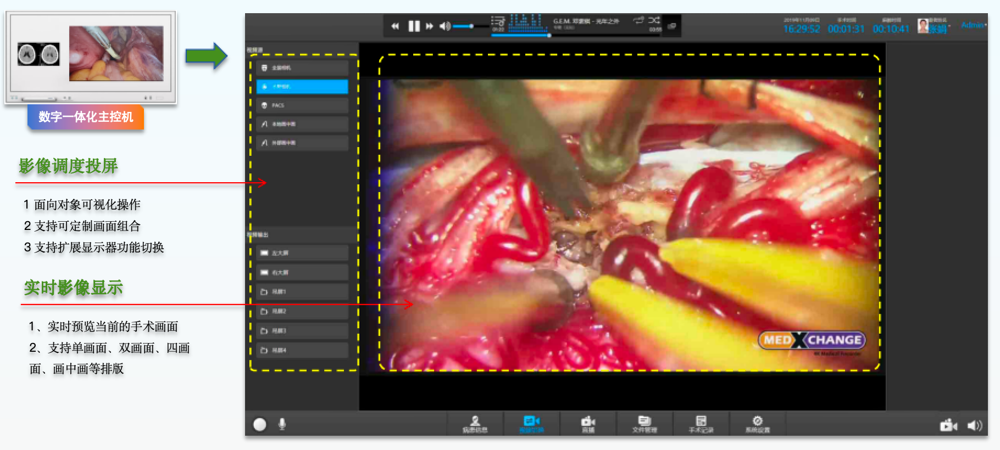Skip to the next music track
This screenshot has width=1000, height=450.
(430, 26)
